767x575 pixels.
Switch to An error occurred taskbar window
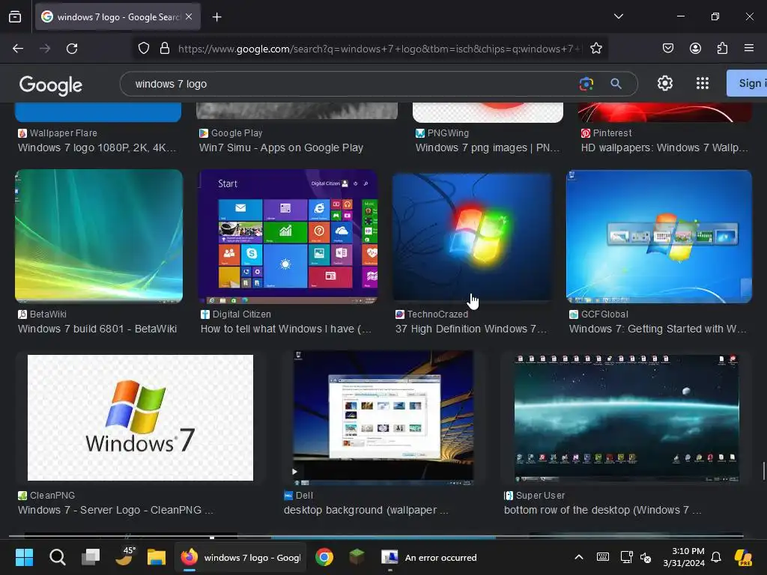[x=429, y=557]
